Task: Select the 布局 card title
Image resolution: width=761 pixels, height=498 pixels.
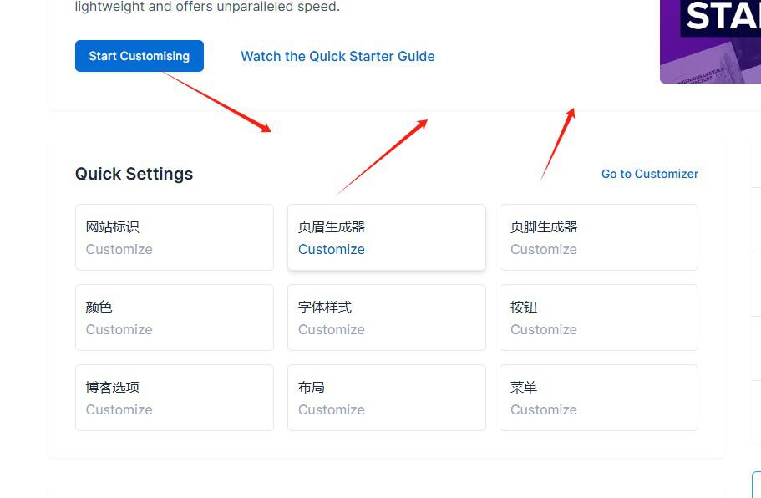Action: (312, 387)
